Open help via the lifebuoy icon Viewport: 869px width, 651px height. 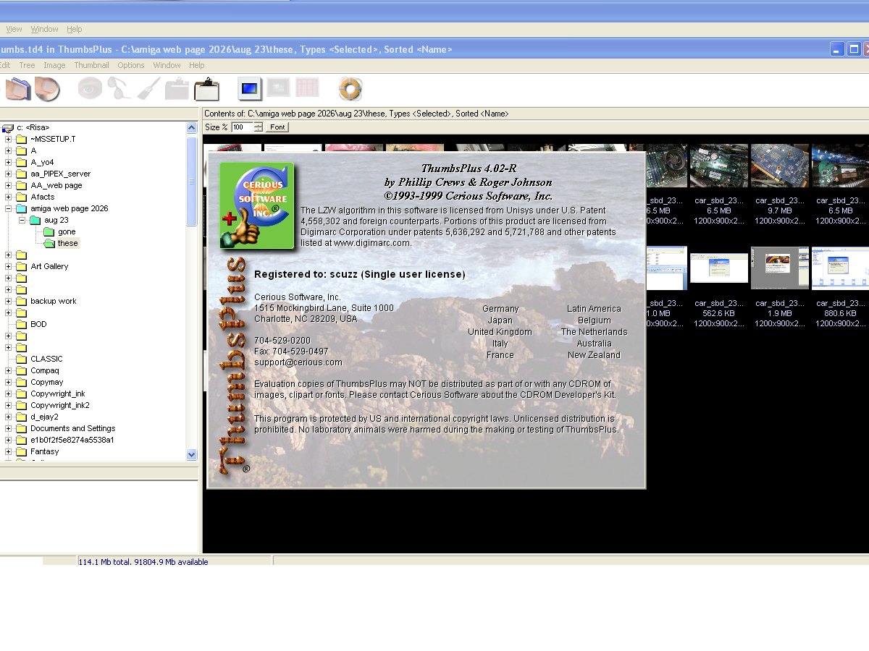[x=350, y=89]
